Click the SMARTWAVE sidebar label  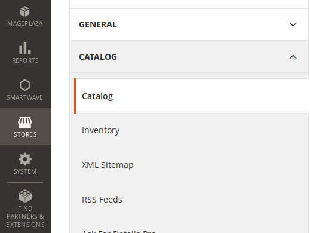pyautogui.click(x=24, y=97)
